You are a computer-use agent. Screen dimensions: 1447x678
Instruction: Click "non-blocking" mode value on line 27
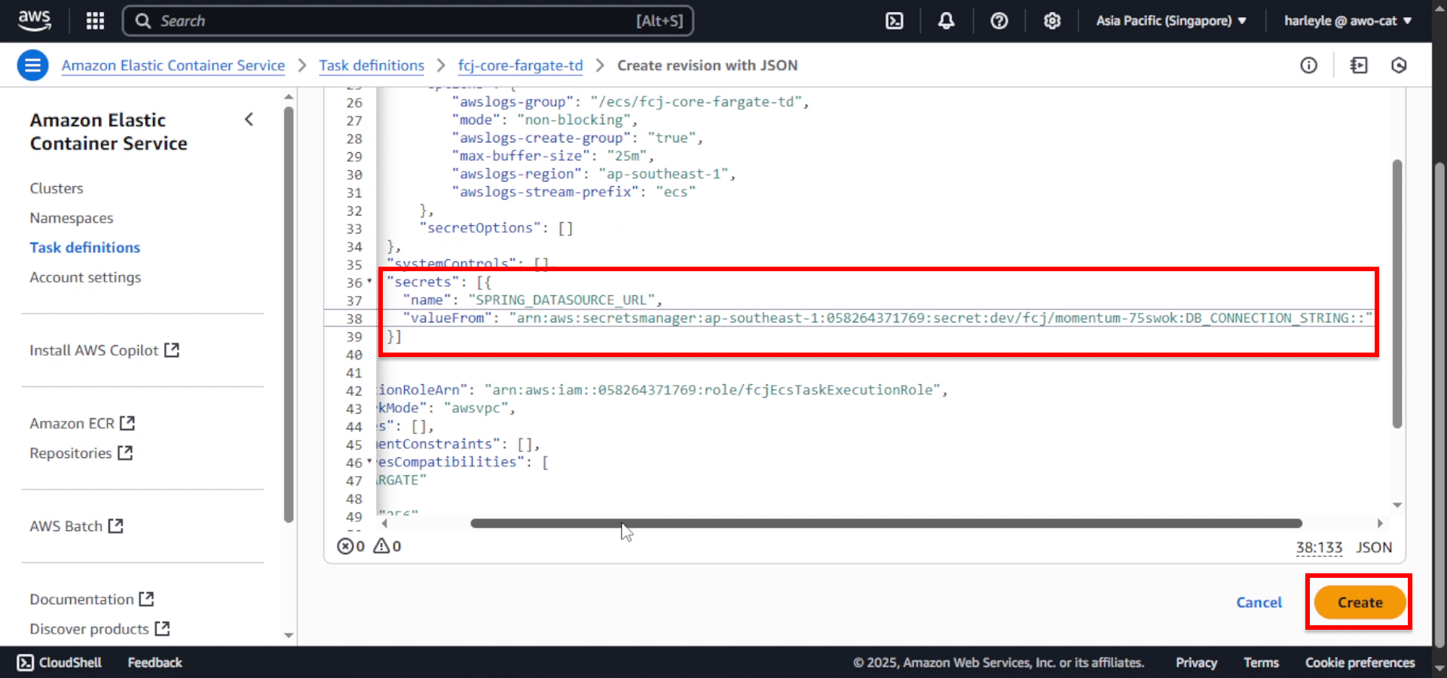(574, 120)
